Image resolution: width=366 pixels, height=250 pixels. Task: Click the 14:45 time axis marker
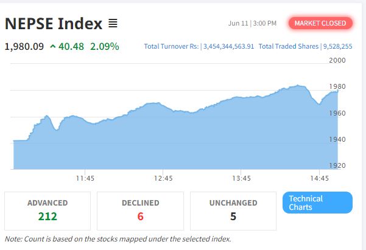pos(319,178)
